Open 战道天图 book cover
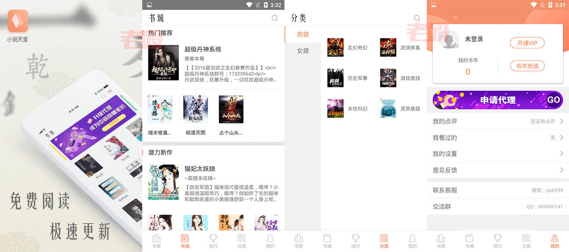The width and height of the screenshot is (569, 252). pyautogui.click(x=196, y=109)
